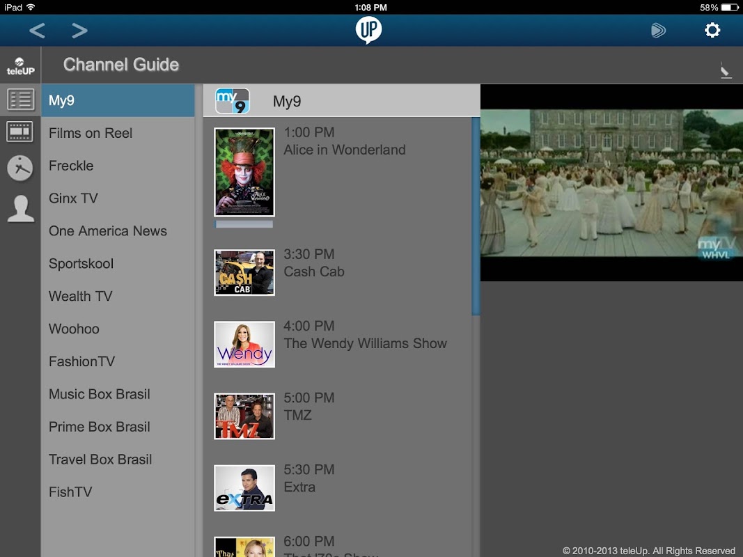Viewport: 743px width, 557px height.
Task: Tap the battery indicator in status bar
Action: pos(729,8)
